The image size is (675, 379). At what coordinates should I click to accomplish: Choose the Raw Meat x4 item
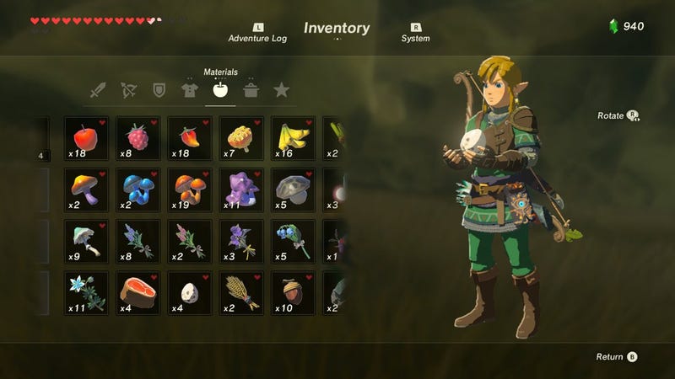[138, 293]
